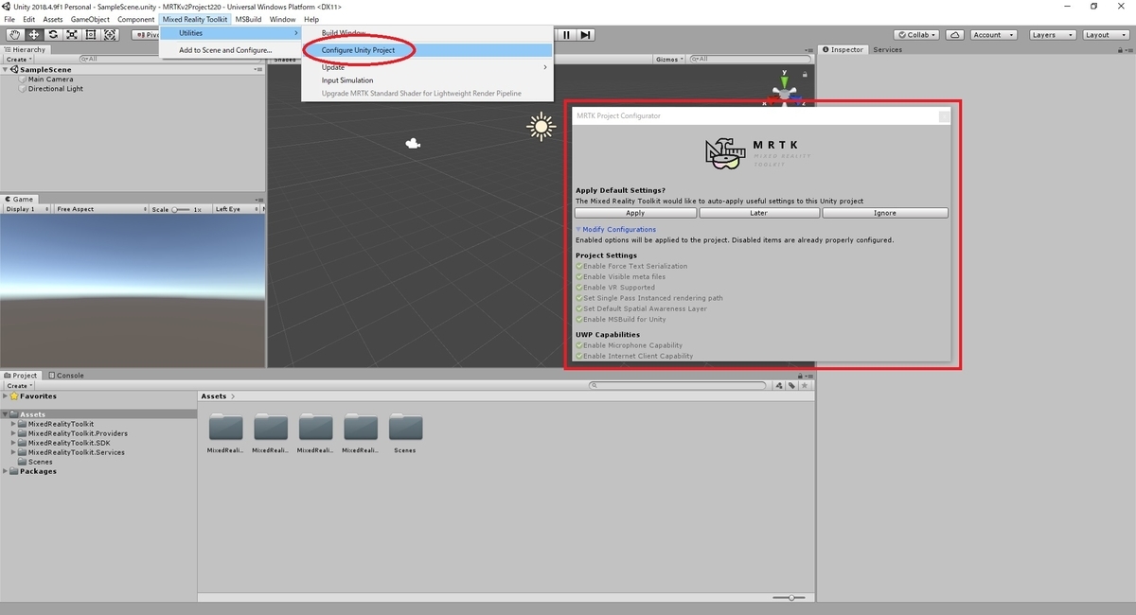
Task: Pause the editor playback
Action: point(566,35)
